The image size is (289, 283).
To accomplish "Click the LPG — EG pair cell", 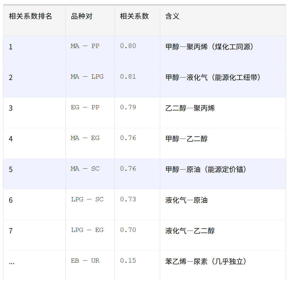I will point(87,230).
